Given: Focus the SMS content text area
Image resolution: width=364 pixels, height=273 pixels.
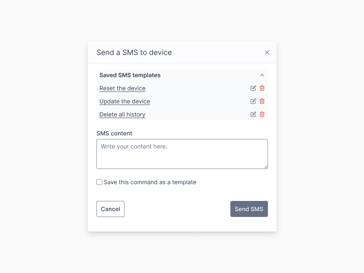Looking at the screenshot, I should click(x=182, y=154).
